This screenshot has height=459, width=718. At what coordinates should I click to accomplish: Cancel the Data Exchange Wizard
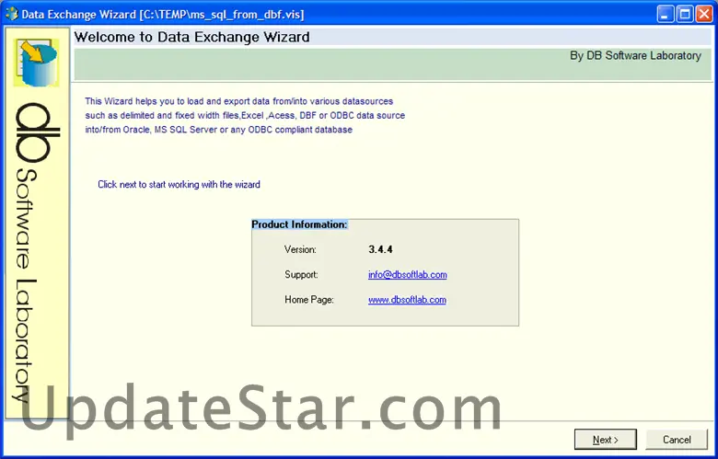[x=677, y=440]
